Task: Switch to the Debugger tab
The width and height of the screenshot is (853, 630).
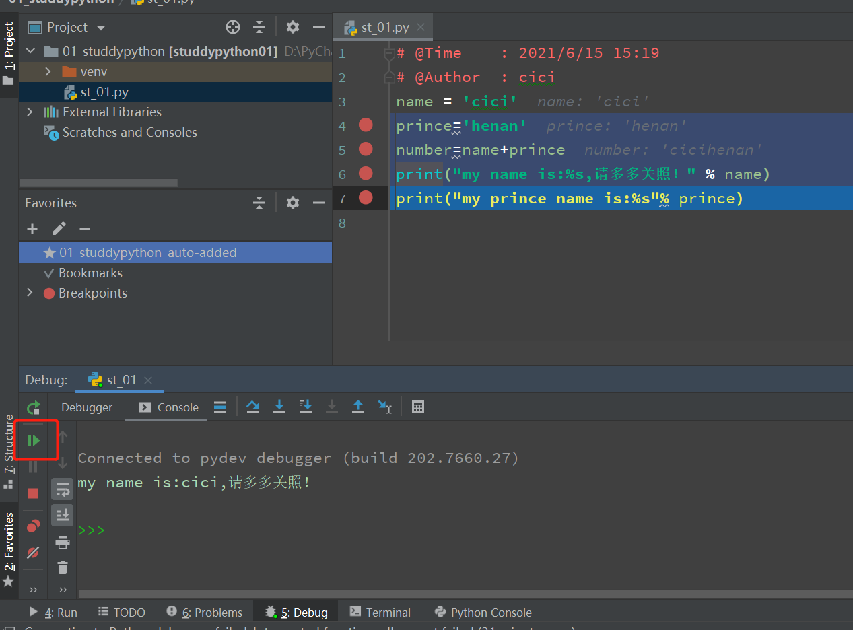Action: point(87,407)
